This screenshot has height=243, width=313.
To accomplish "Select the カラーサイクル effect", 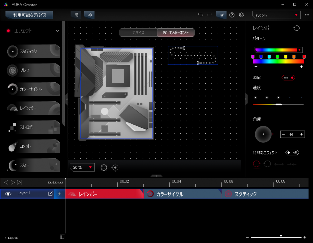I will coord(34,89).
